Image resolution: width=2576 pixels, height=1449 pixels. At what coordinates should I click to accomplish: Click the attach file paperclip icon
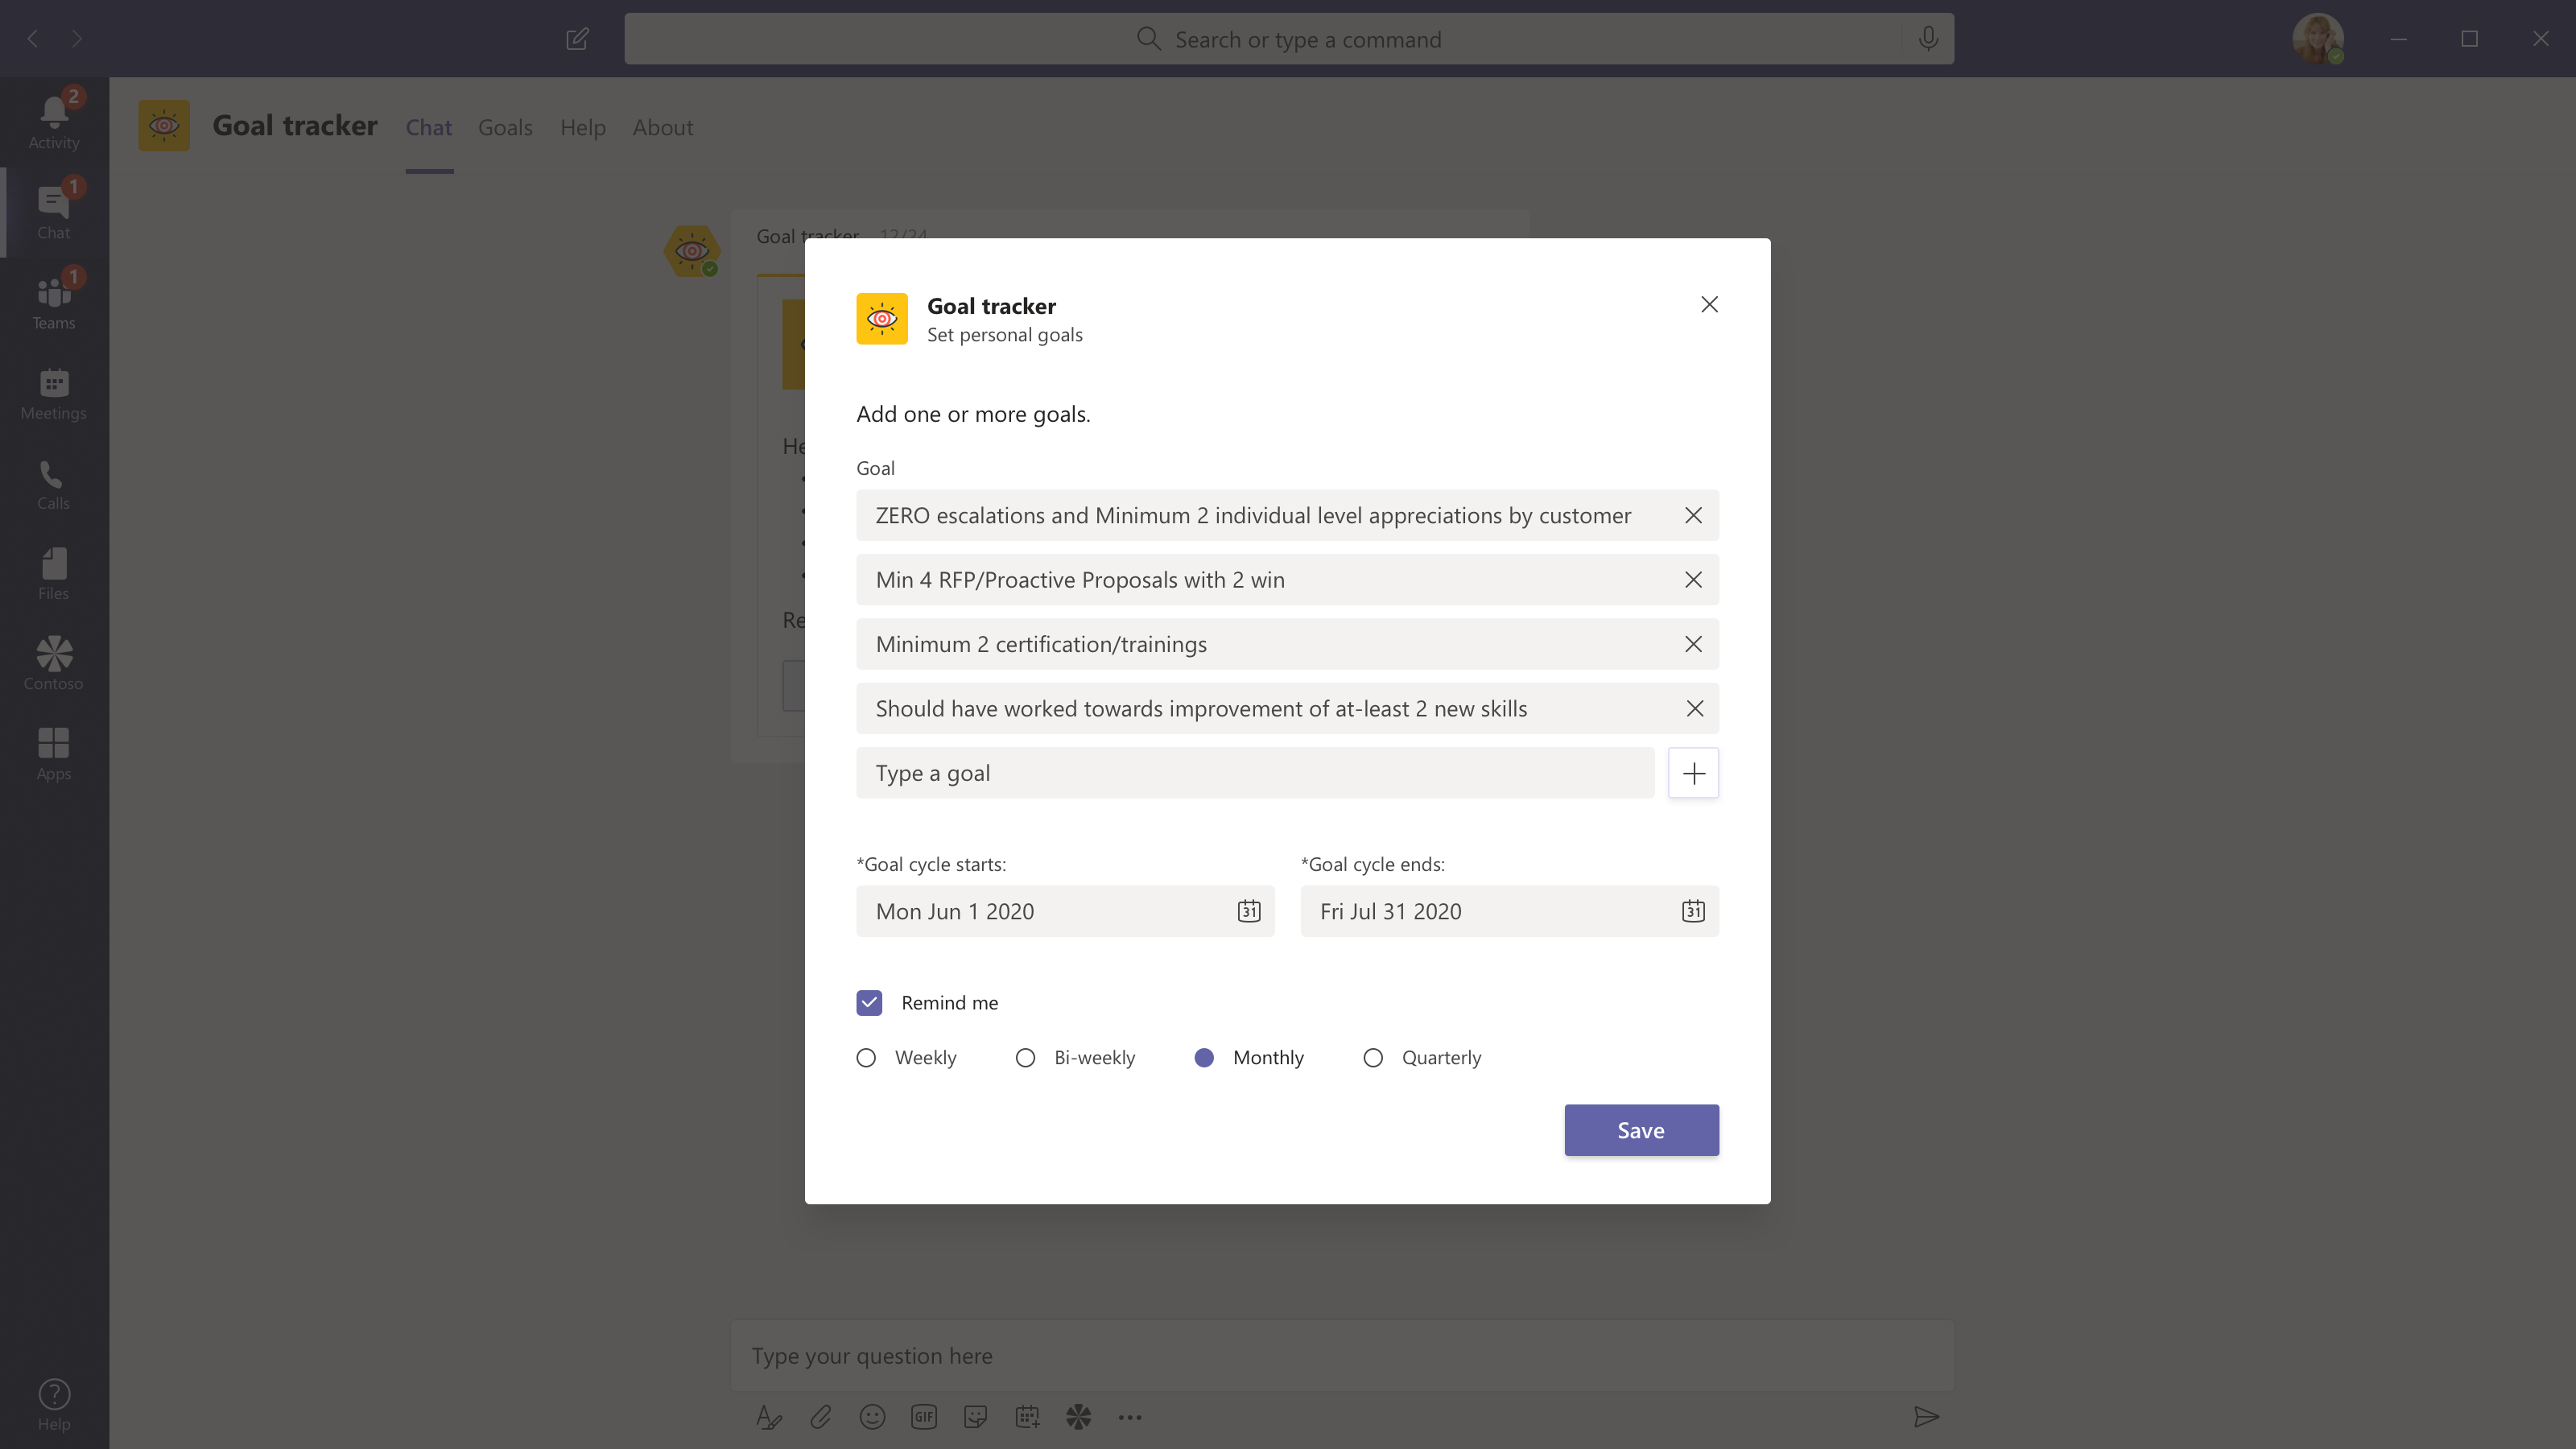pos(820,1417)
